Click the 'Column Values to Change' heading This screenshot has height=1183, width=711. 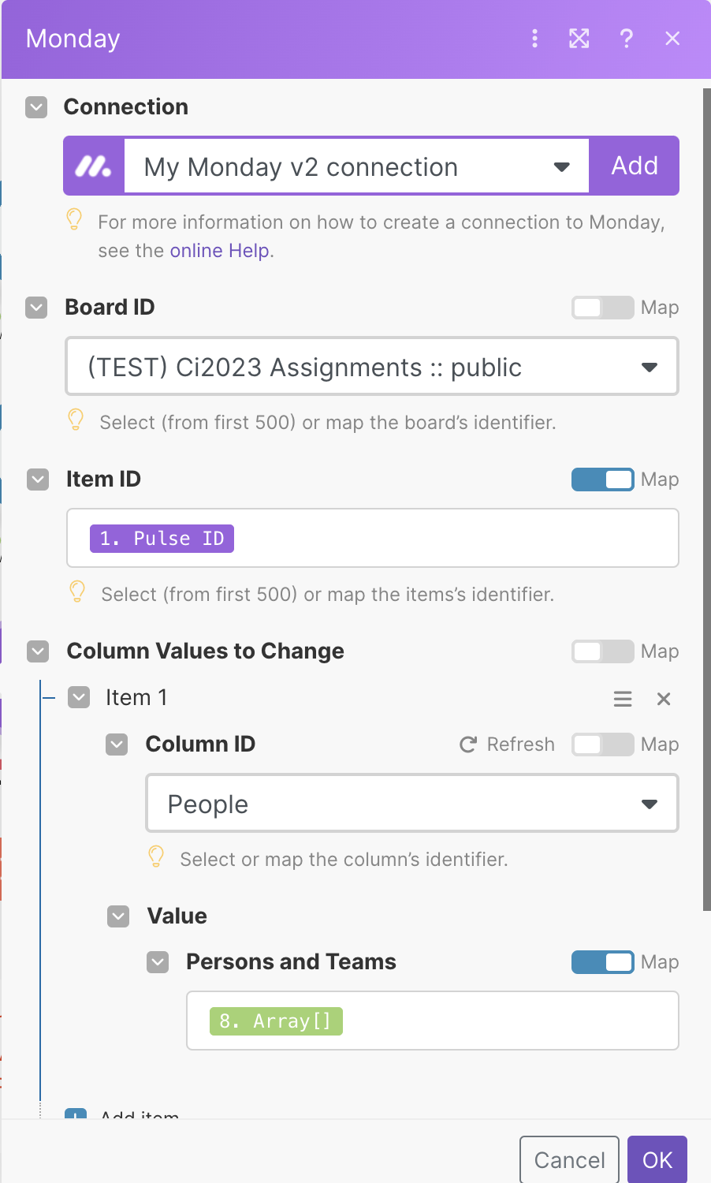pyautogui.click(x=206, y=651)
